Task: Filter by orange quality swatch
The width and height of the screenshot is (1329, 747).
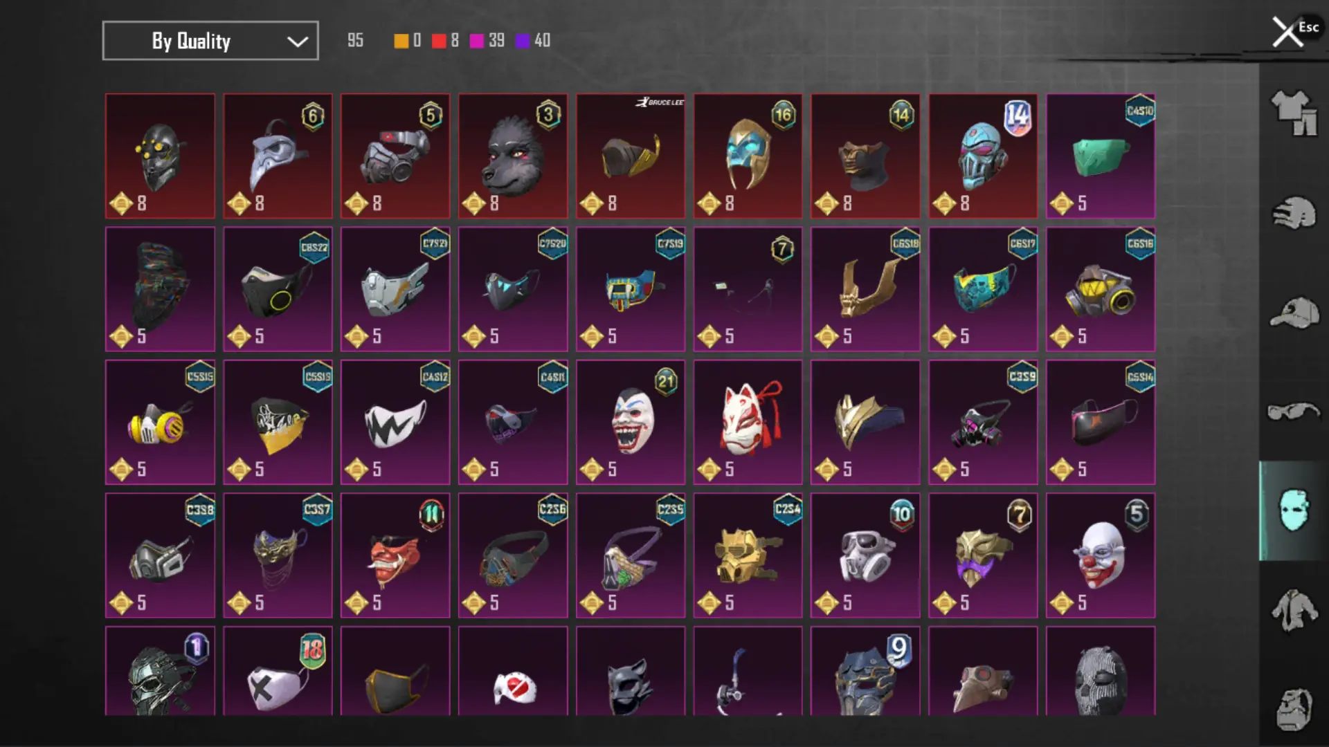Action: point(401,41)
